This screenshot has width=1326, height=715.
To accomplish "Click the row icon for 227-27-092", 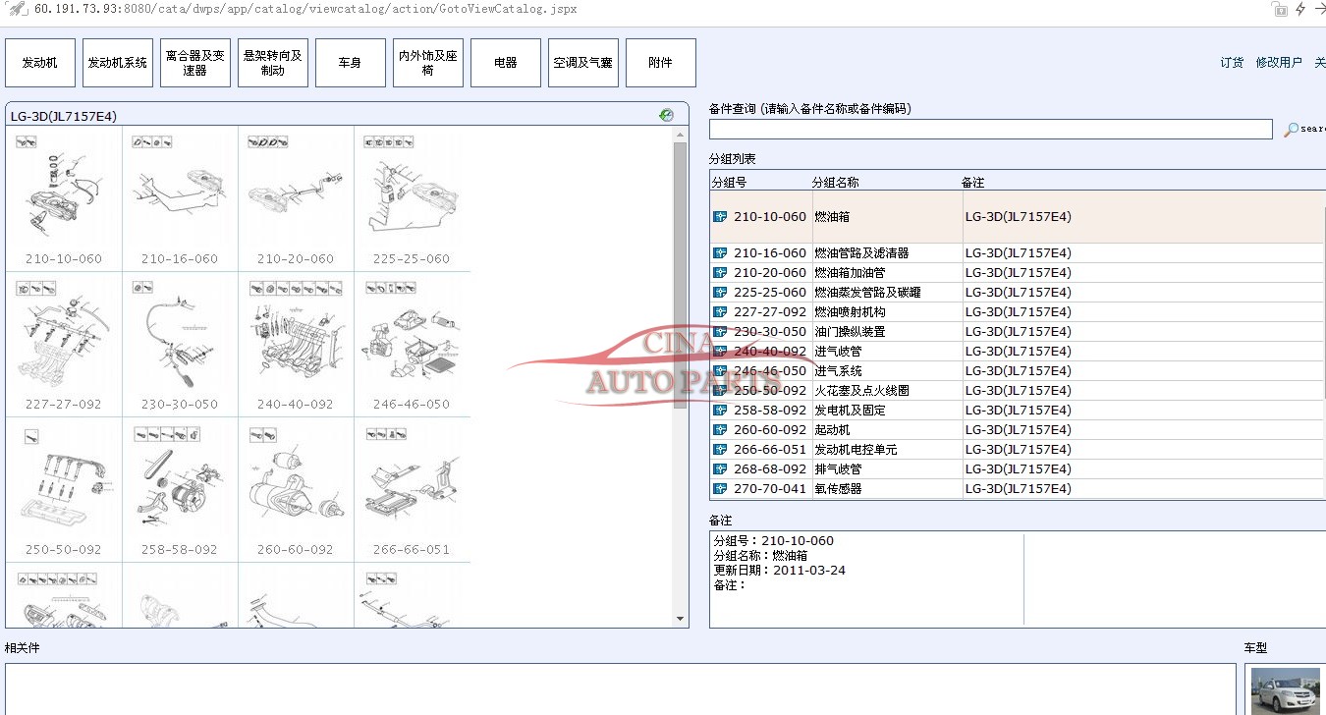I will (x=720, y=312).
